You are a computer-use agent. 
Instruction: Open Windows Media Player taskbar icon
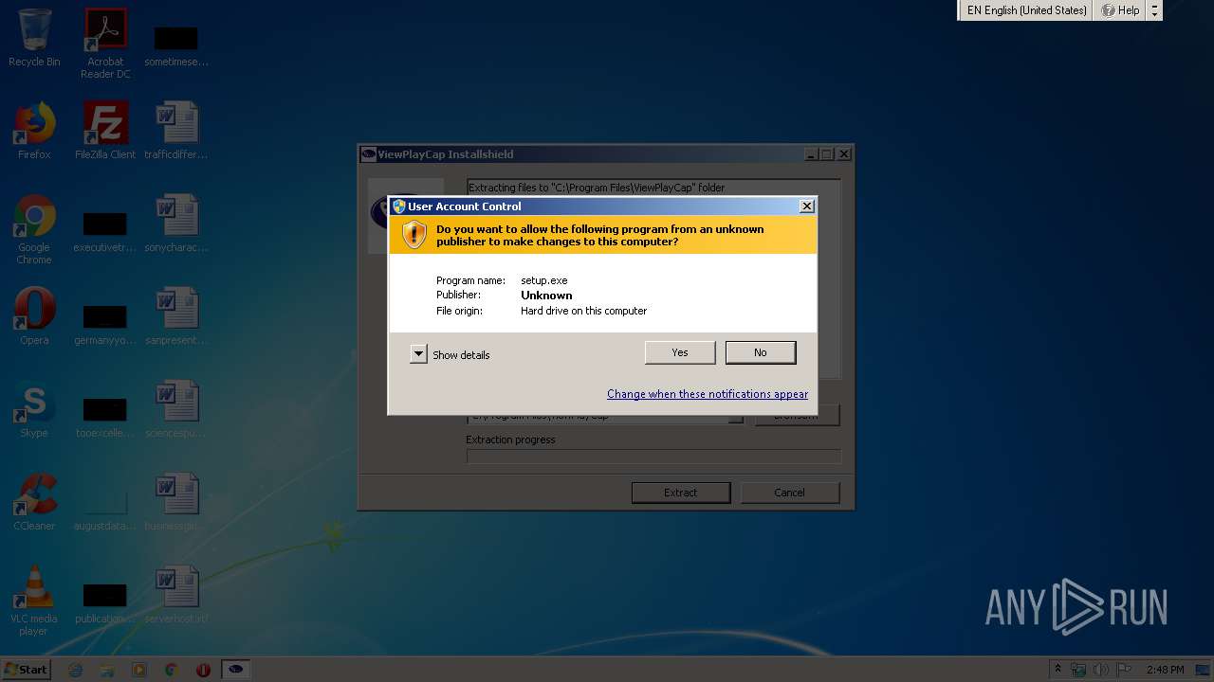tap(139, 670)
